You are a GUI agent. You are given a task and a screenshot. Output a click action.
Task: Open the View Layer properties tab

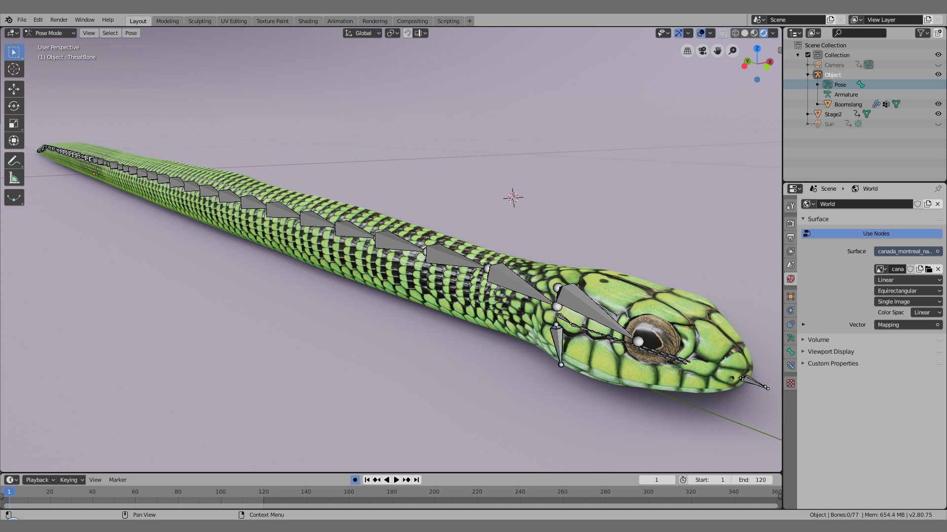coord(791,251)
